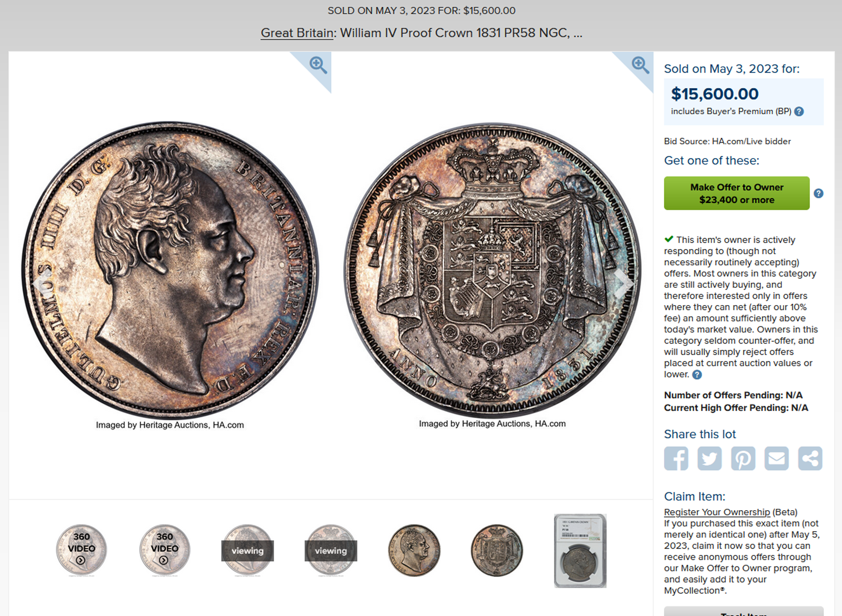Click Make Offer to Owner button
Screen dimensions: 842x616
(737, 194)
